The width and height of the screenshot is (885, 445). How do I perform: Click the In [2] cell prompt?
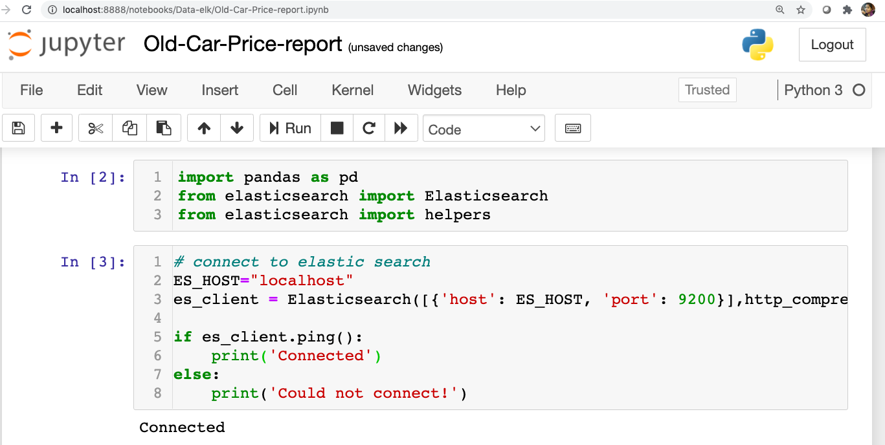(x=93, y=177)
